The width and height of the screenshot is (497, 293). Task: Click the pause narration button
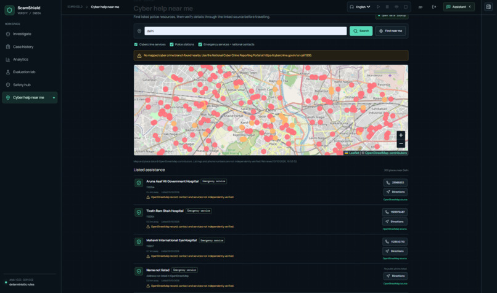coord(387,7)
